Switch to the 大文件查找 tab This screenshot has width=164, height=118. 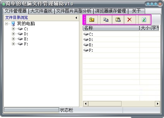[42, 11]
